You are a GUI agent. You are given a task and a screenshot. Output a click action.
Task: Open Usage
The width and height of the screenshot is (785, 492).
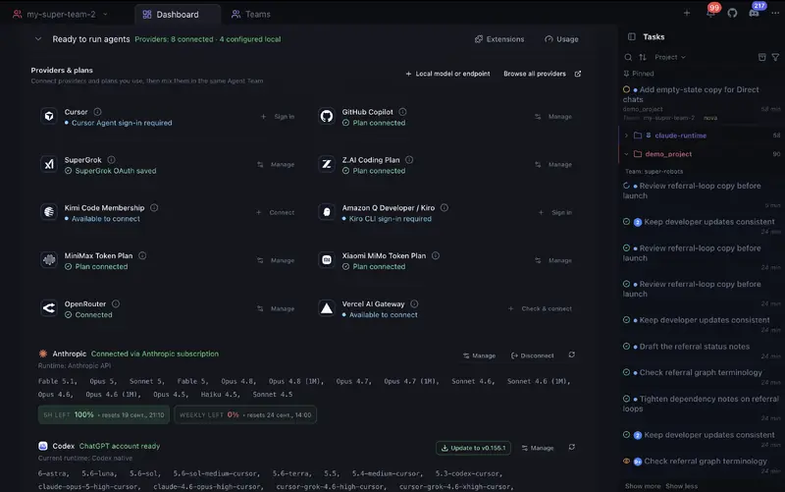coord(561,39)
